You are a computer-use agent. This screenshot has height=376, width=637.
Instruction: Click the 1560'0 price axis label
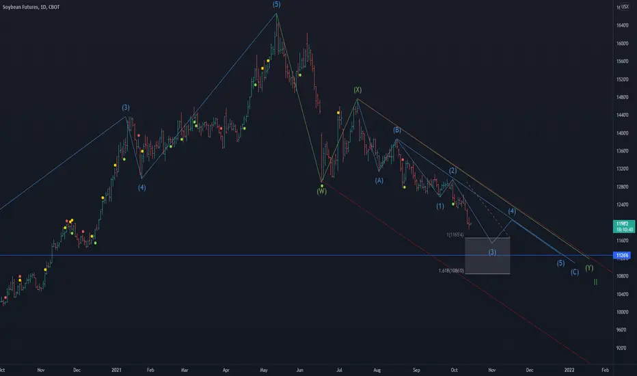click(623, 62)
